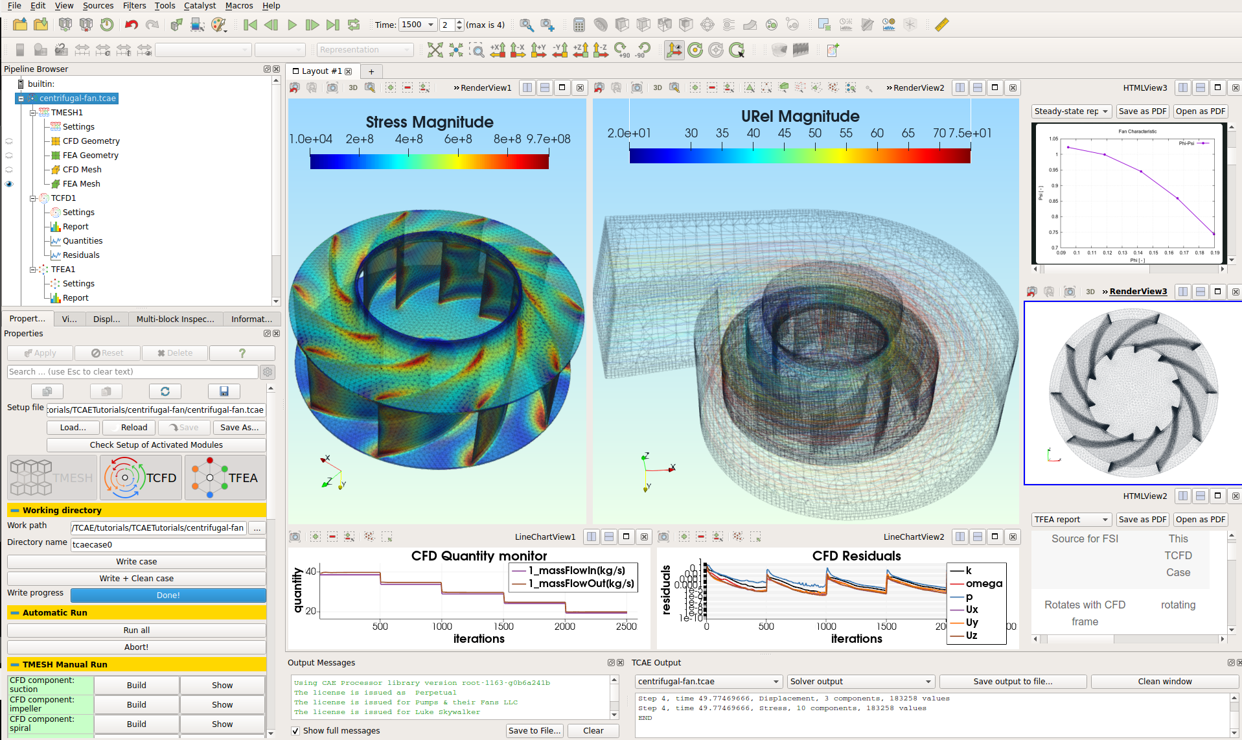This screenshot has height=740, width=1242.
Task: Click the Run all button
Action: click(x=137, y=630)
